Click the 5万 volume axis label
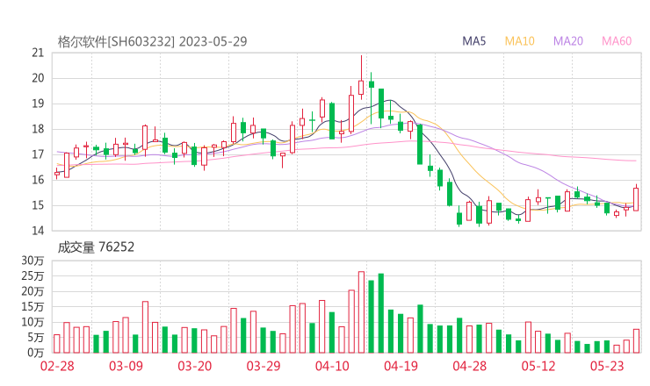Image resolution: width=650 pixels, height=386 pixels. pos(35,338)
